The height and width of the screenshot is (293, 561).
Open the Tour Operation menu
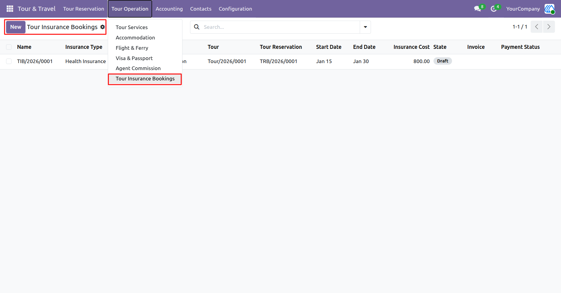click(x=130, y=9)
